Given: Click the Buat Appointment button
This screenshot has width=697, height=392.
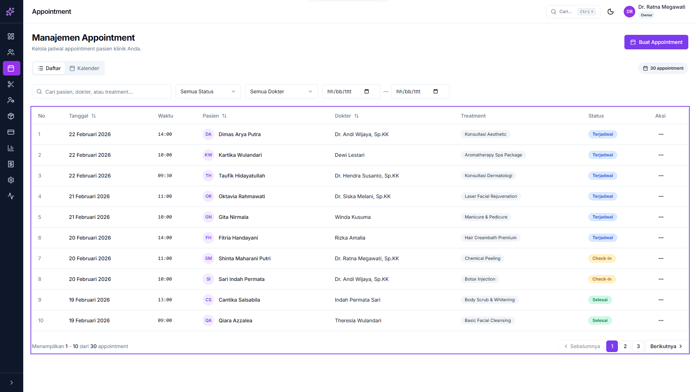Looking at the screenshot, I should coord(656,42).
